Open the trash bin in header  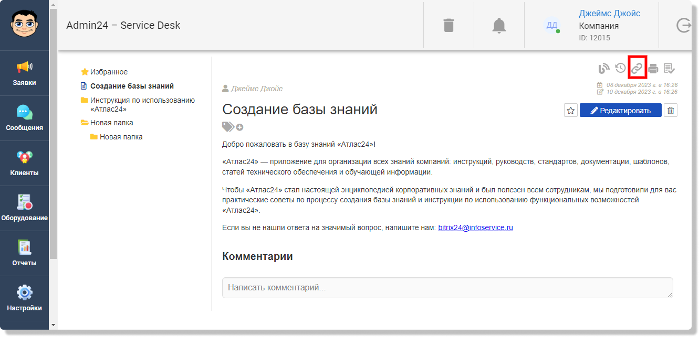[x=448, y=25]
